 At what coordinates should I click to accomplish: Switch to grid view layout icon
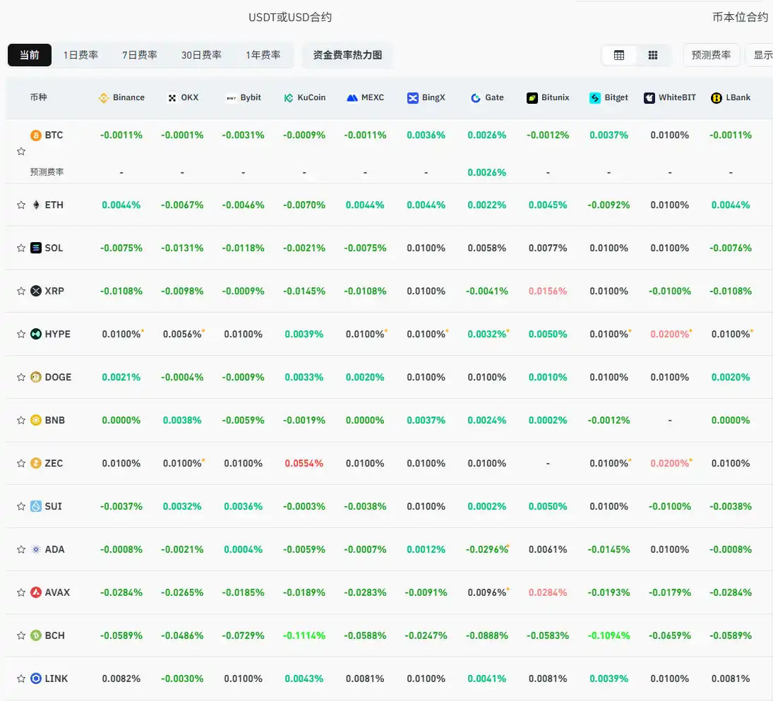click(x=653, y=54)
